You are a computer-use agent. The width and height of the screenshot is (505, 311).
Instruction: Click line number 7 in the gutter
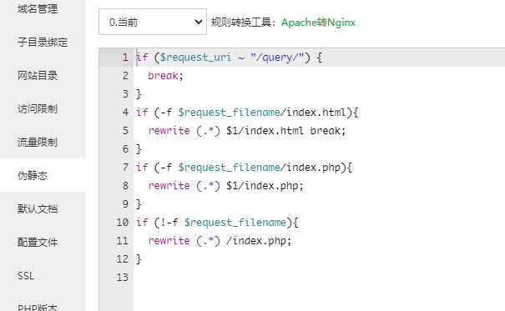tap(125, 168)
